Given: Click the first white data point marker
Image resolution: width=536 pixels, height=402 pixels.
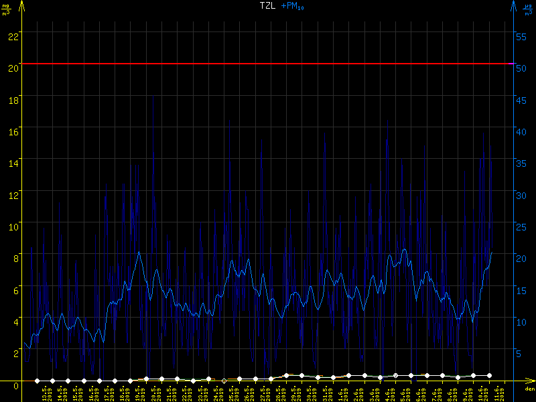Looking at the screenshot, I should 37,381.
